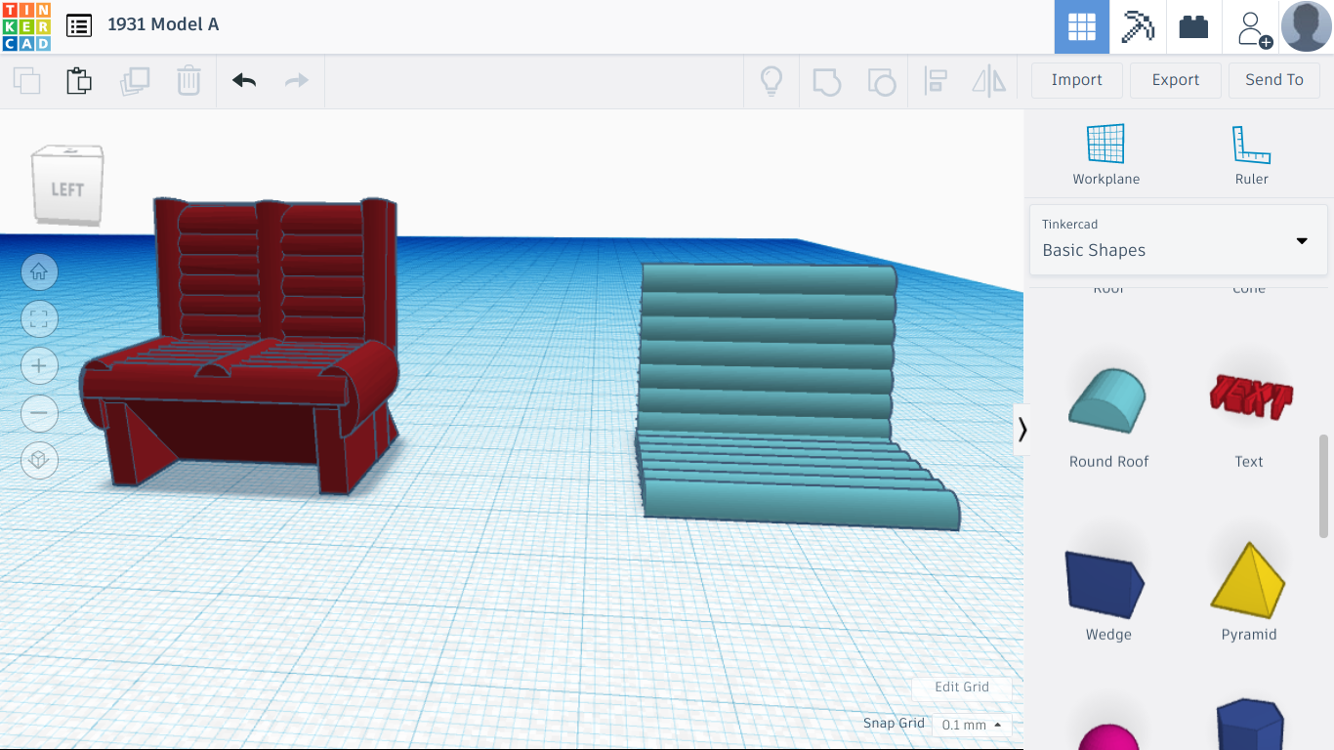Open the invite collaborator panel
This screenshot has height=750, width=1334.
pos(1252,26)
